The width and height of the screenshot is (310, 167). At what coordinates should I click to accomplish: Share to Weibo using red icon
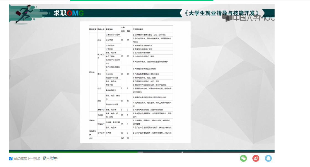click(x=256, y=158)
